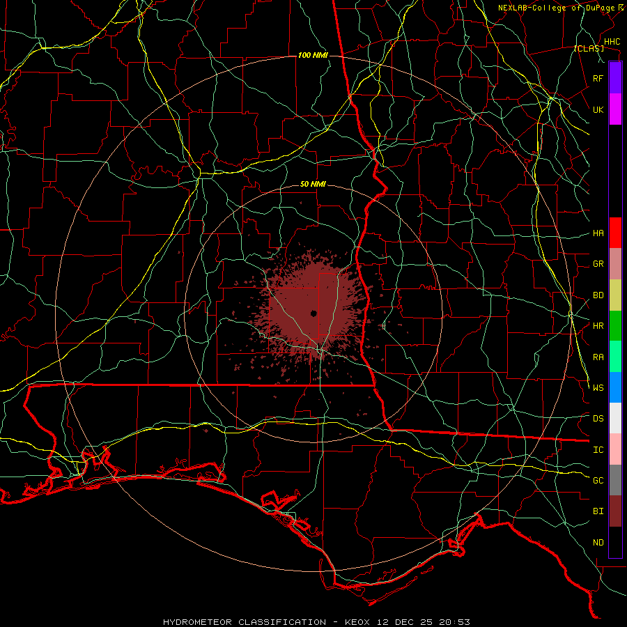Click the BD legend label
Image resolution: width=627 pixels, height=627 pixels.
click(x=598, y=295)
